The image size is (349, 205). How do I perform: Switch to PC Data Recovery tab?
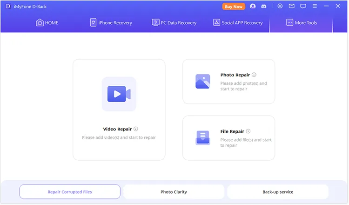[x=174, y=23]
